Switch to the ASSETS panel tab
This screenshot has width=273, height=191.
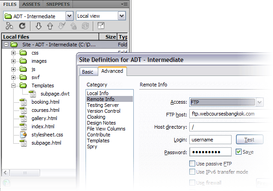point(31,5)
